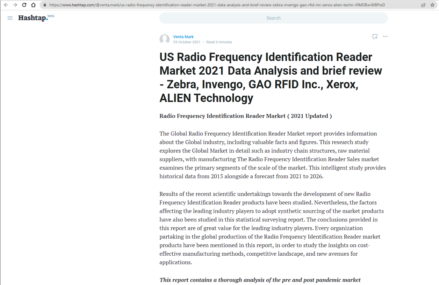Go forward to the next page

[x=15, y=5]
